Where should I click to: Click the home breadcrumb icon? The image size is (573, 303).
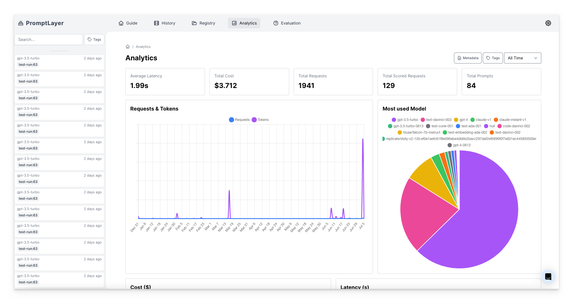pyautogui.click(x=128, y=46)
